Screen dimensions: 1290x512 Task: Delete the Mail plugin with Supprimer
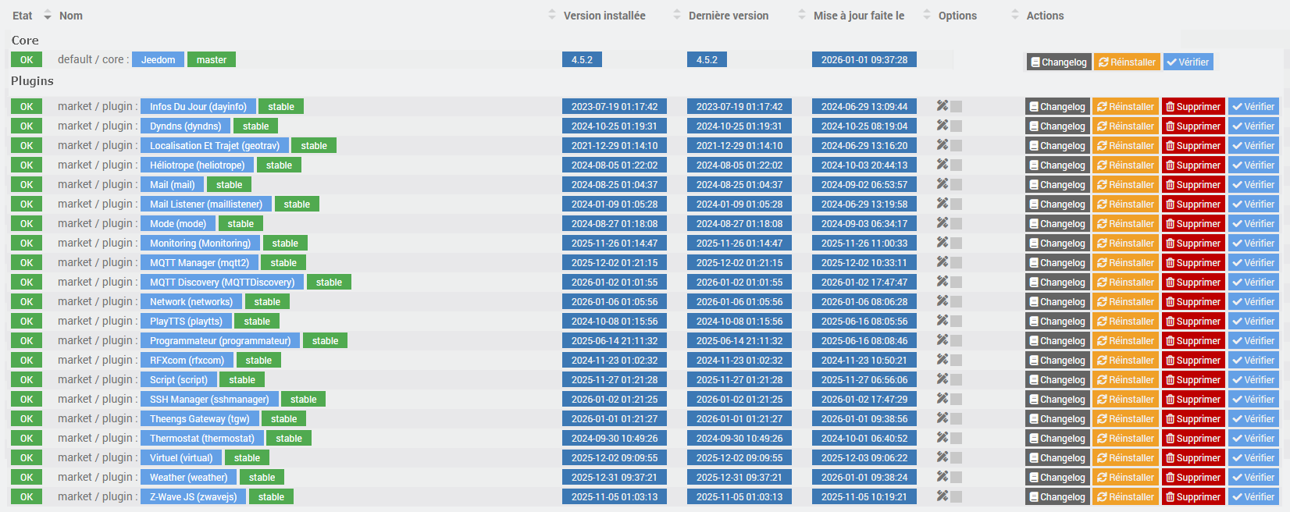click(x=1193, y=184)
